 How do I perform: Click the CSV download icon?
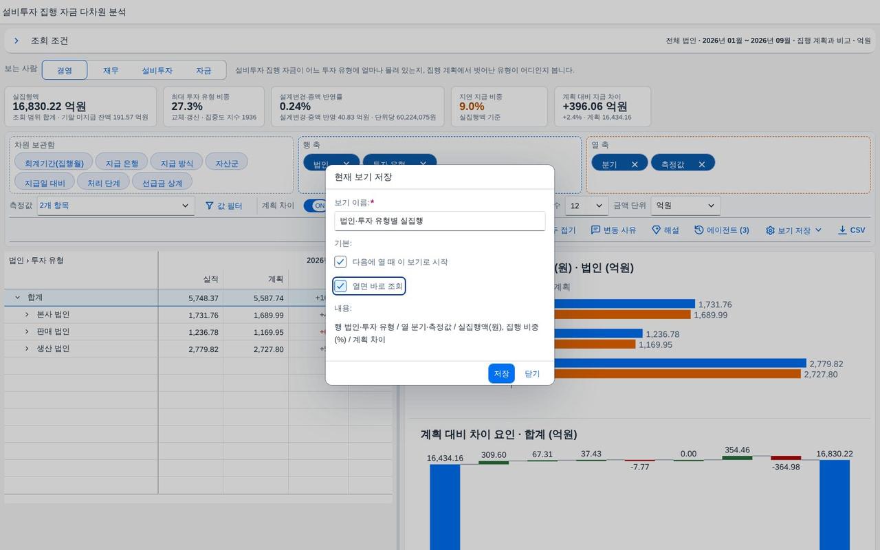tap(842, 230)
